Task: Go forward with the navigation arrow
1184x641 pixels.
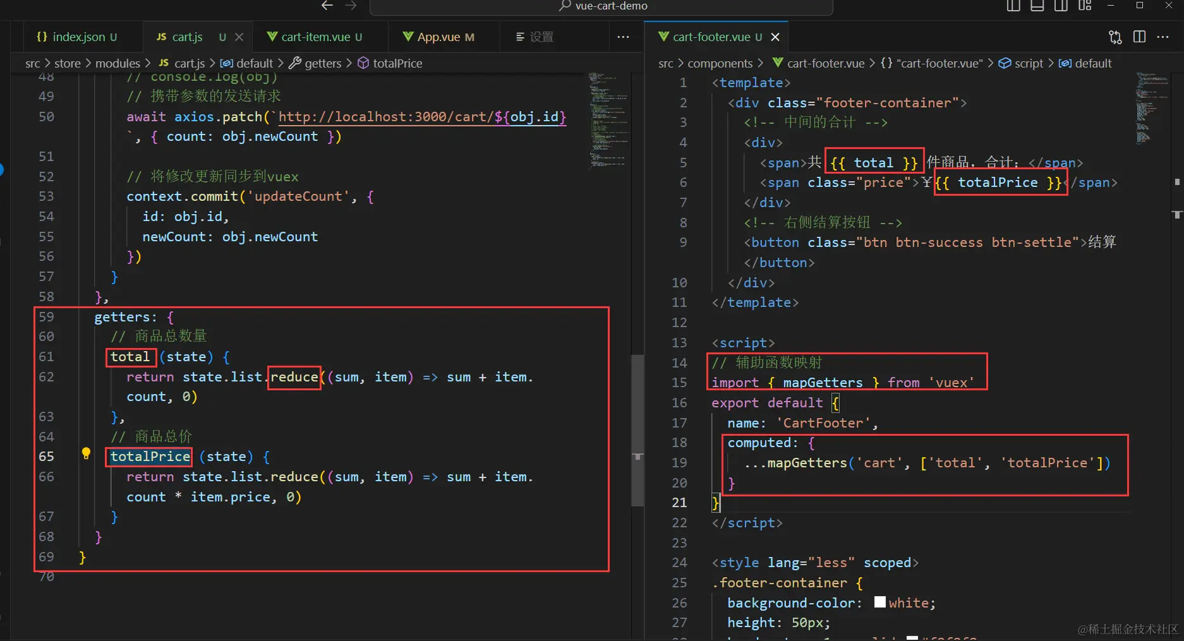Action: coord(351,6)
